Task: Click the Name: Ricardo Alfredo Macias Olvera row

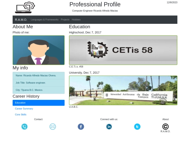Action: point(39,76)
